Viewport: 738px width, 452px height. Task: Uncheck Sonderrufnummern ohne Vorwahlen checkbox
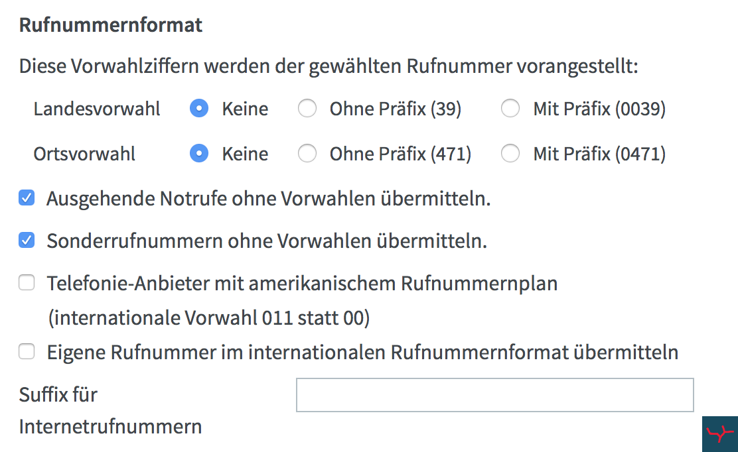27,240
